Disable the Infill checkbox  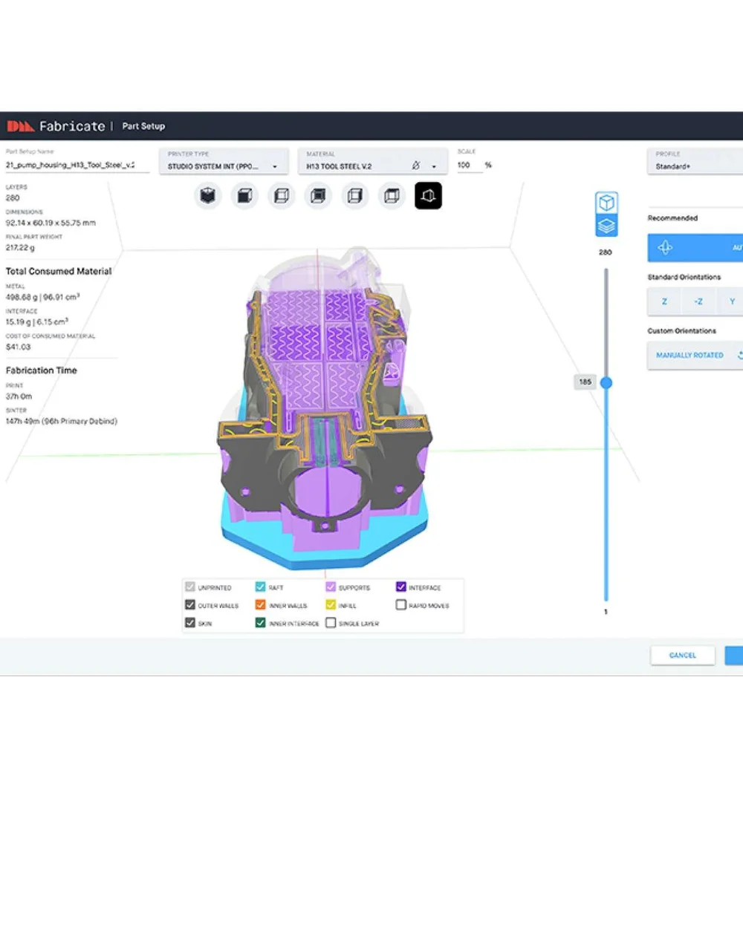point(330,605)
